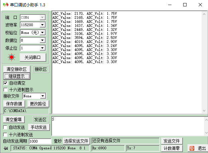Click 继续显示 button
The image size is (208, 153).
tap(17, 76)
